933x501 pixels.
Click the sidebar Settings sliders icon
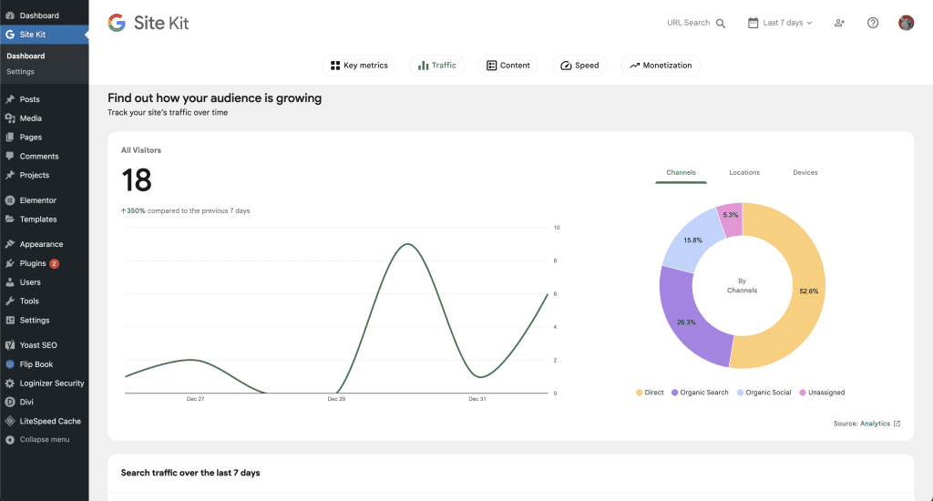(10, 321)
